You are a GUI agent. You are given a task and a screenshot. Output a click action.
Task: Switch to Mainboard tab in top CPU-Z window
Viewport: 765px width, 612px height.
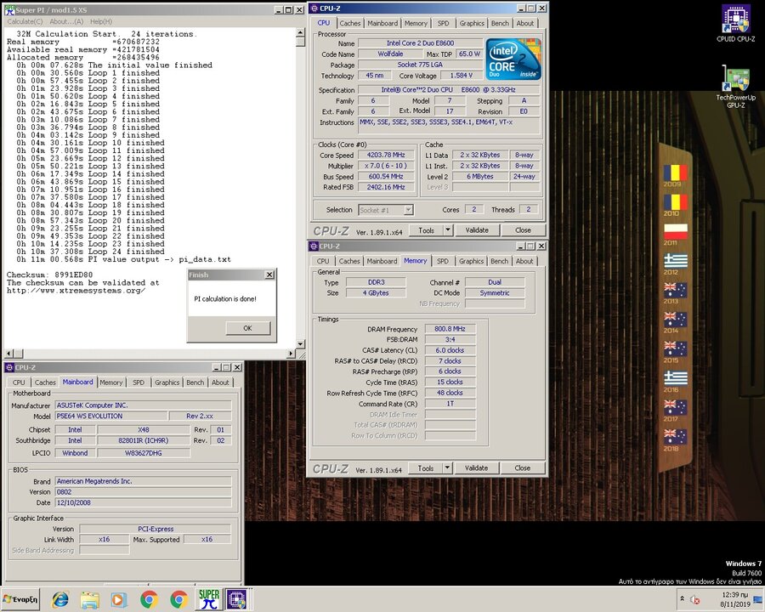click(x=382, y=23)
